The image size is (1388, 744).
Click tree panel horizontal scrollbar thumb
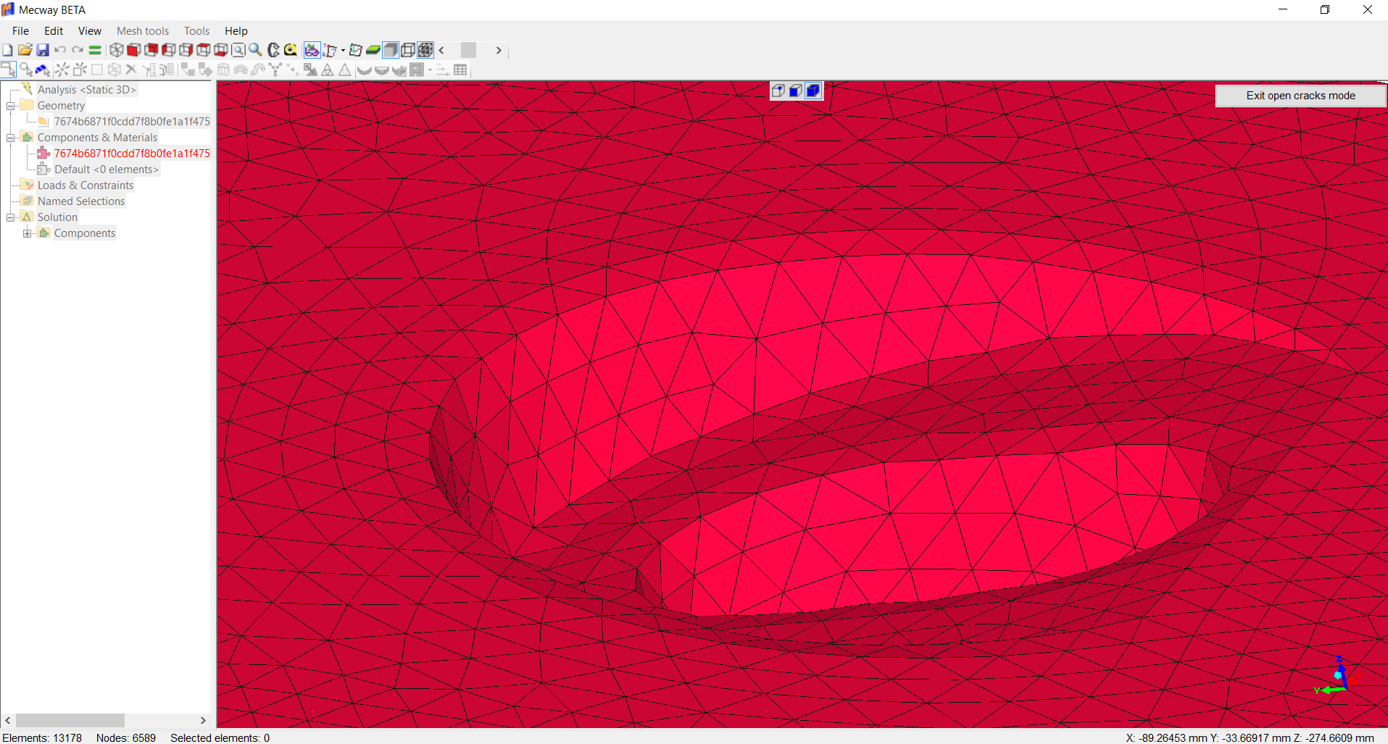[x=70, y=720]
